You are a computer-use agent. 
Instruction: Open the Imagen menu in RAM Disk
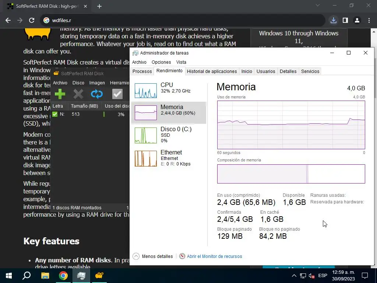(97, 83)
